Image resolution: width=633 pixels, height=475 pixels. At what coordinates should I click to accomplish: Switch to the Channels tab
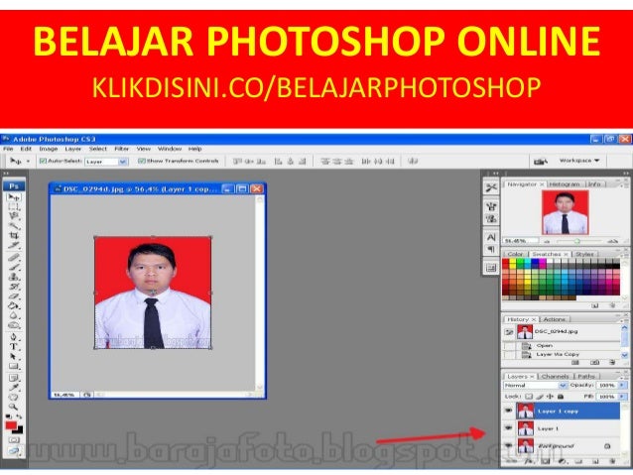tap(555, 376)
